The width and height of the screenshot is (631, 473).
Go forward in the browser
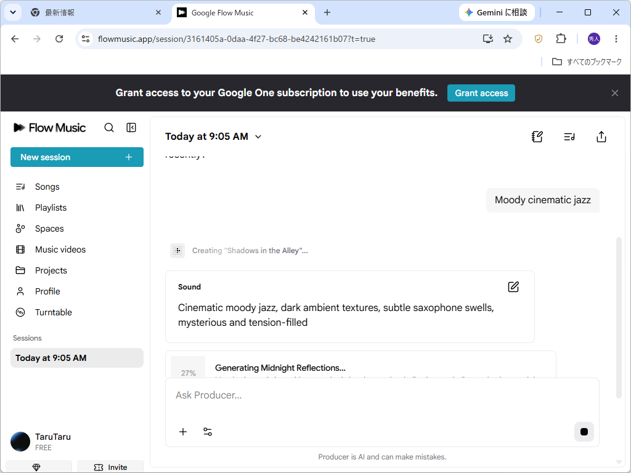(36, 39)
